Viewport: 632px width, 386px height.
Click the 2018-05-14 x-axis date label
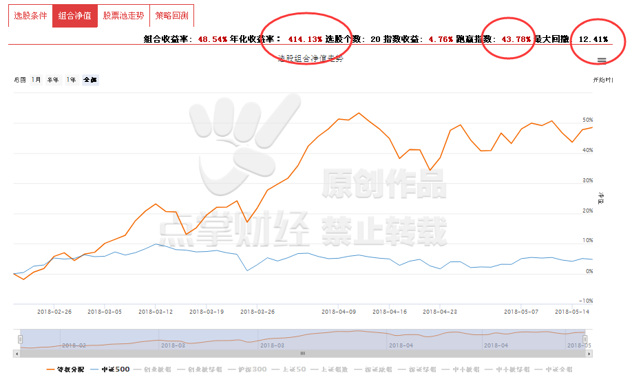[572, 312]
